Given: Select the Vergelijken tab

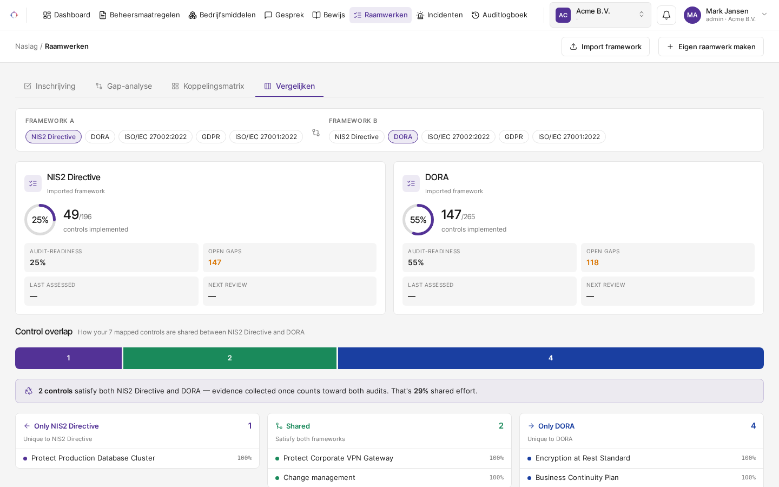Looking at the screenshot, I should click(289, 86).
